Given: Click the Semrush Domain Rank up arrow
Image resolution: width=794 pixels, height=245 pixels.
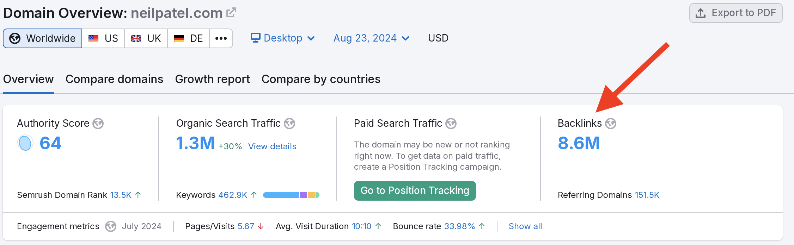Looking at the screenshot, I should click(x=138, y=195).
